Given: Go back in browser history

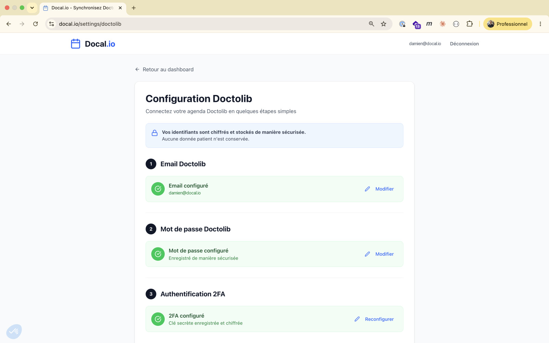Looking at the screenshot, I should [9, 24].
